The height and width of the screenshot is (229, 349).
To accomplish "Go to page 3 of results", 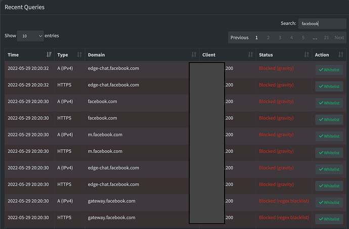I will coord(280,37).
